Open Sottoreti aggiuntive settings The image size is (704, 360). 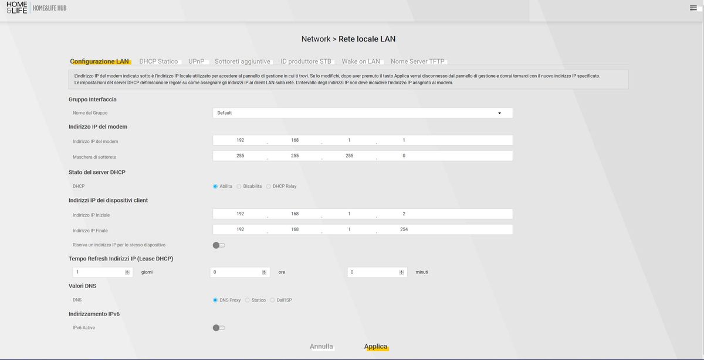click(x=243, y=61)
